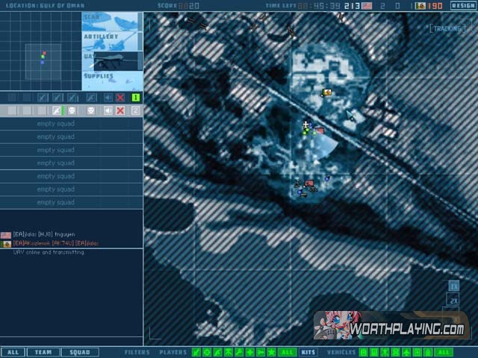Click the first skull icon in squad 2 row

pos(72,110)
